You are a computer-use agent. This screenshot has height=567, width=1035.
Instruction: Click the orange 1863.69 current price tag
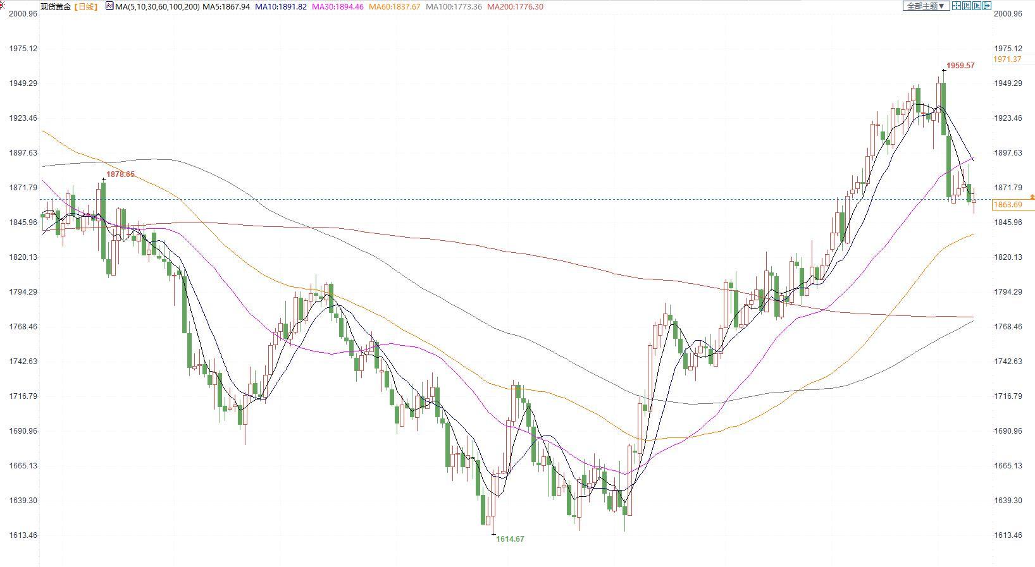[1008, 205]
